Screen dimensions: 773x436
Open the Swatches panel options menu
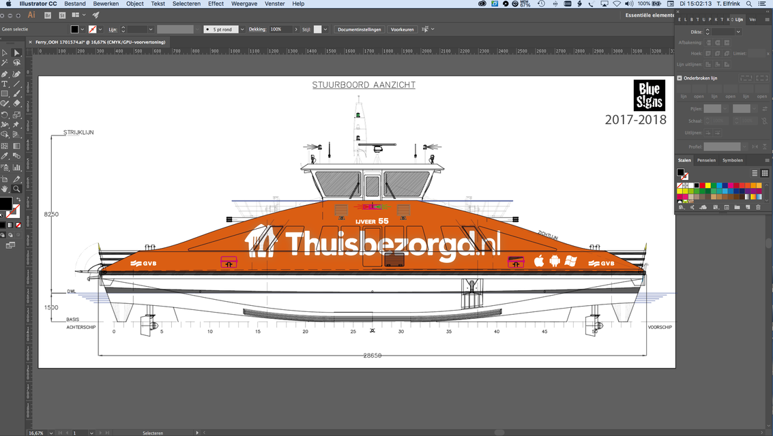point(767,160)
